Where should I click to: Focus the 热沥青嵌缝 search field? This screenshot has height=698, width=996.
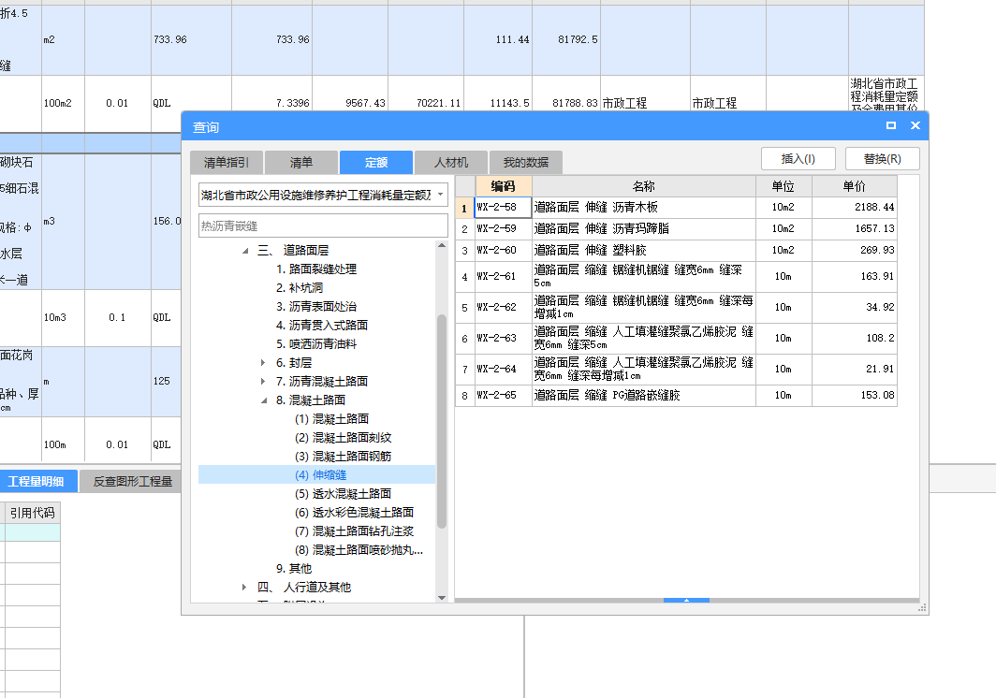click(323, 226)
